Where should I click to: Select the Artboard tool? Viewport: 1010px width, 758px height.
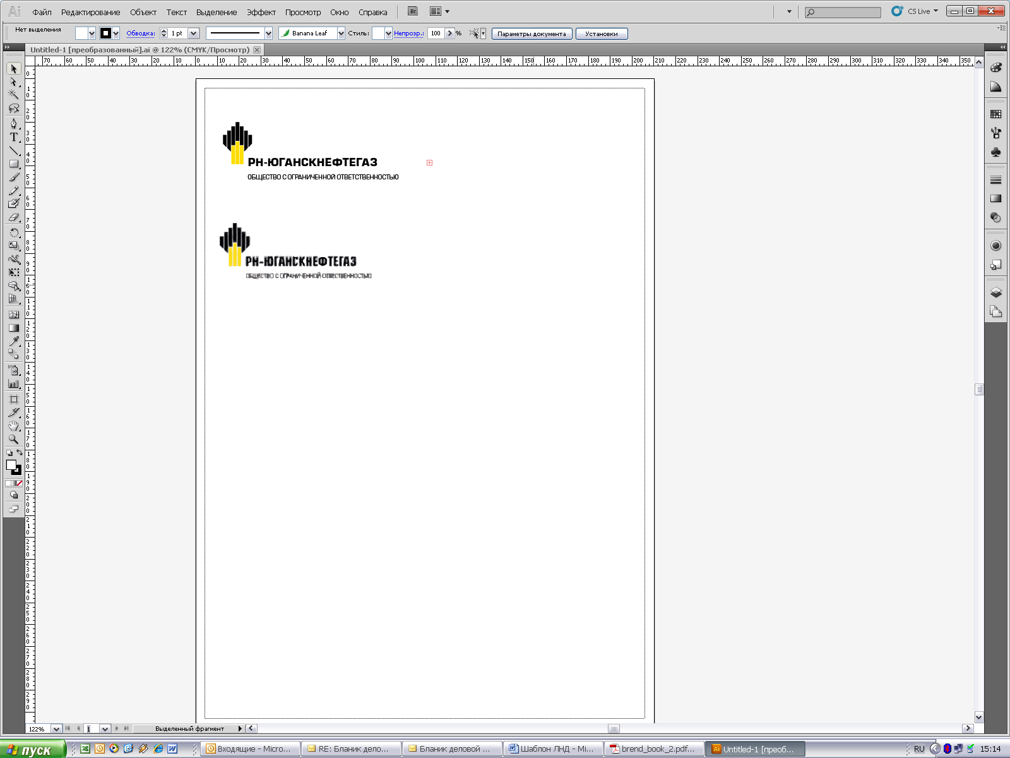[14, 399]
